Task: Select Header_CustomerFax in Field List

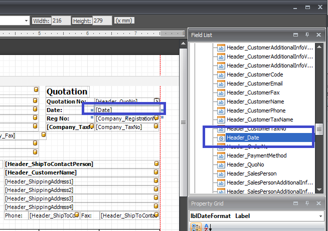Action: pyautogui.click(x=253, y=92)
